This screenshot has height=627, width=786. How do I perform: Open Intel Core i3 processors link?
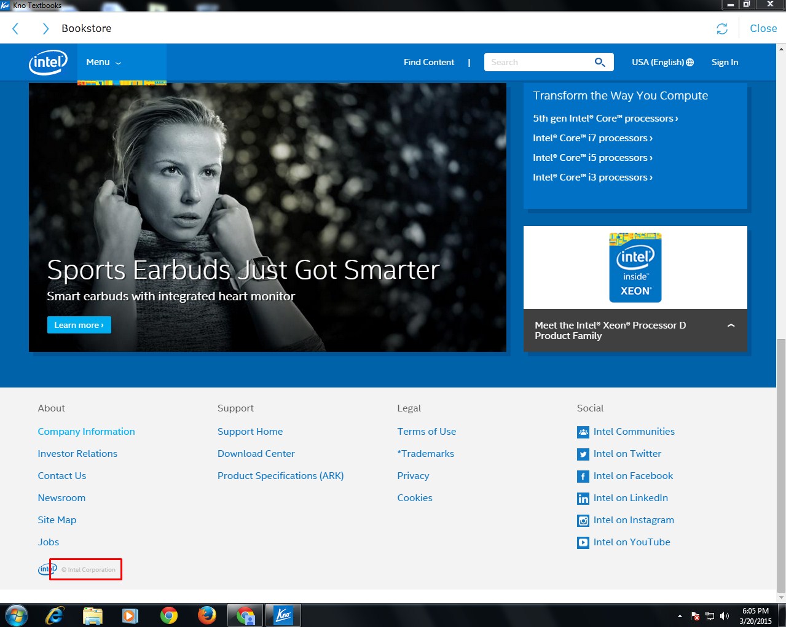pyautogui.click(x=592, y=177)
